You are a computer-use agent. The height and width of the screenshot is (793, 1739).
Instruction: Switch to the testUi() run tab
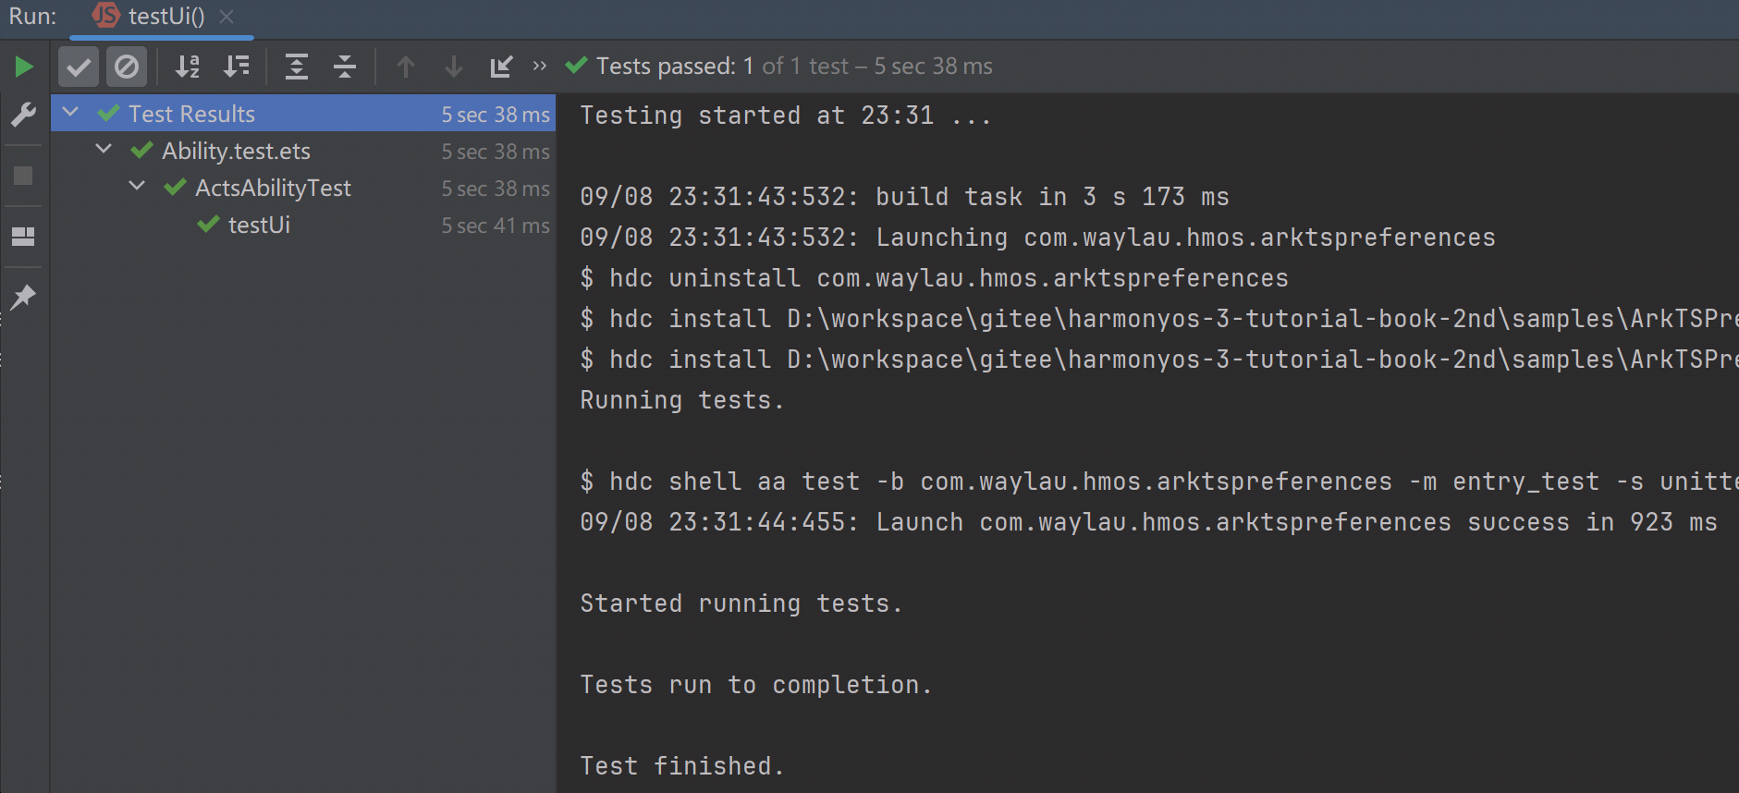tap(165, 17)
